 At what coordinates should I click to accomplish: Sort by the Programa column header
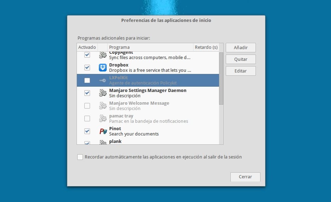150,47
